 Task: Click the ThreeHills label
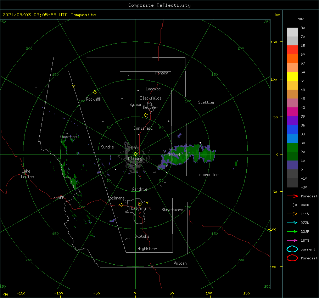(178, 155)
